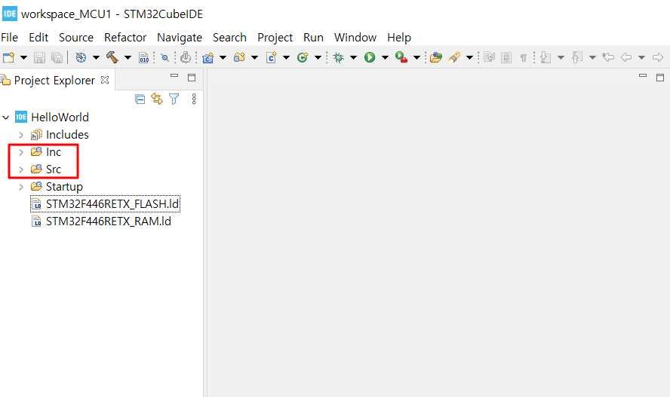Open the new source folder dropdown arrow
Viewport: 670px width, 397px height.
click(255, 57)
